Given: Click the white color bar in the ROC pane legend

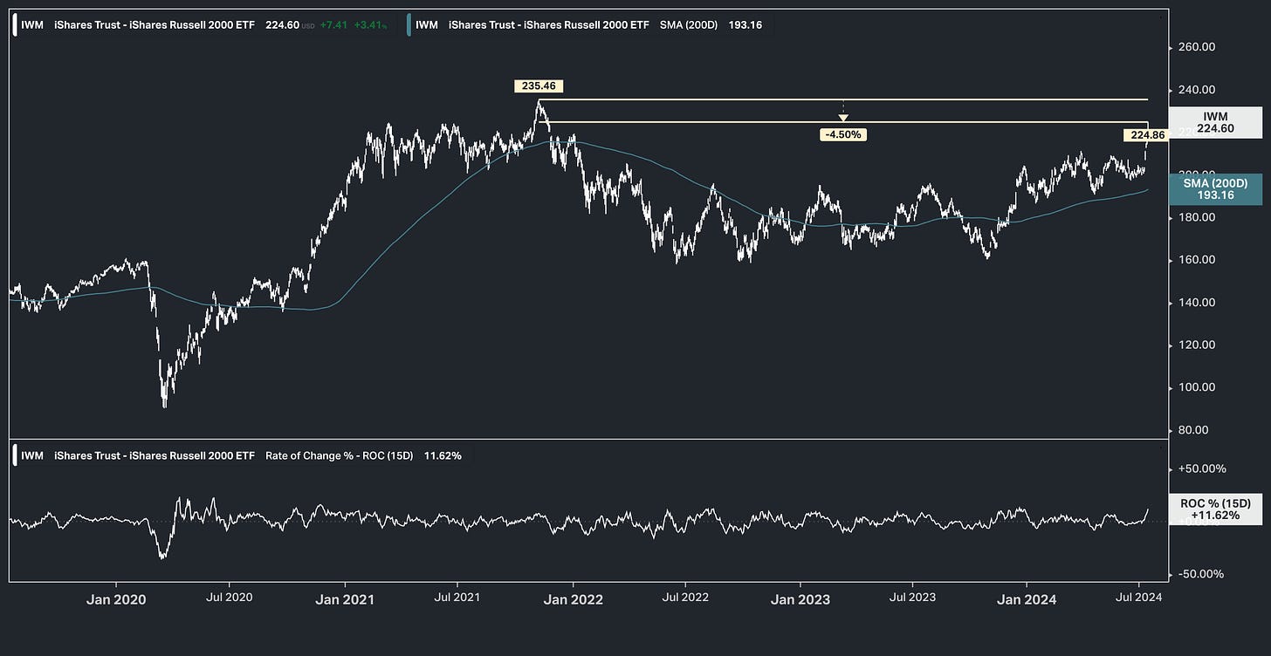Looking at the screenshot, I should (17, 455).
